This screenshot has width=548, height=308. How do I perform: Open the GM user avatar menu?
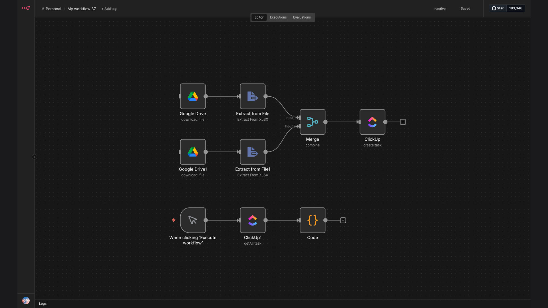pyautogui.click(x=26, y=301)
